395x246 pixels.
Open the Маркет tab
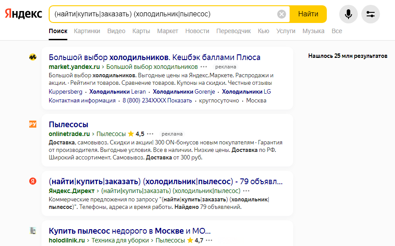click(167, 31)
